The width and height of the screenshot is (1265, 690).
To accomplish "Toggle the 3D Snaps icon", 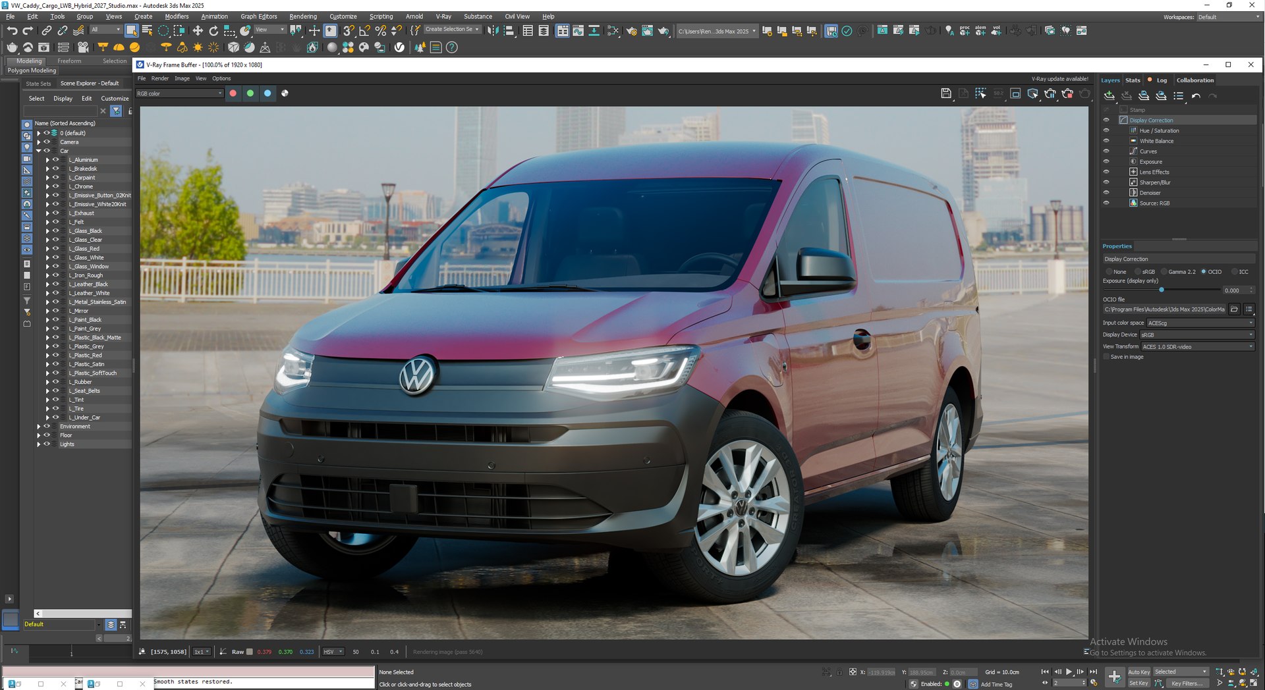I will pyautogui.click(x=349, y=30).
